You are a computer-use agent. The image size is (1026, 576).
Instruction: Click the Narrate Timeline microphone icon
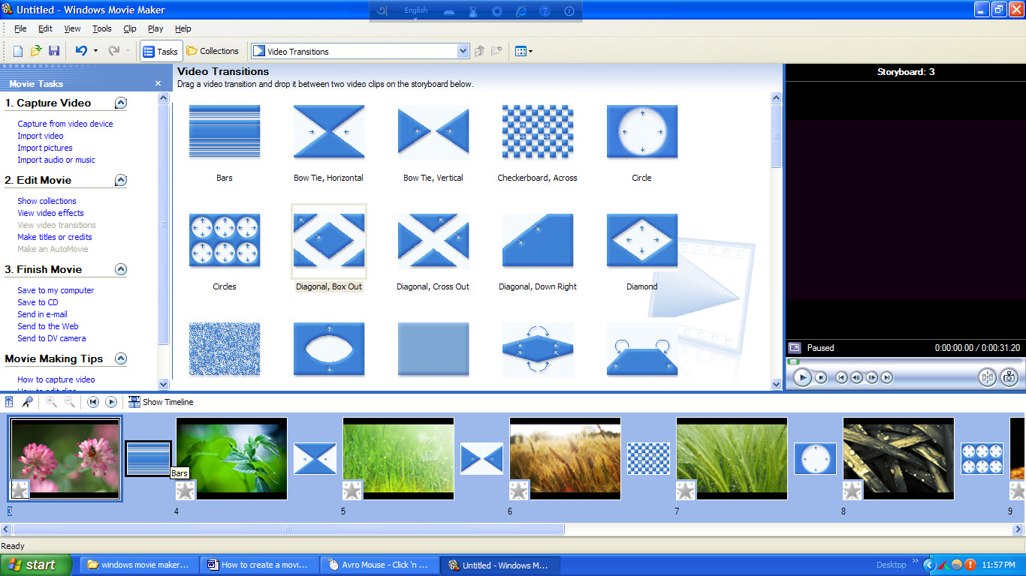pos(27,402)
